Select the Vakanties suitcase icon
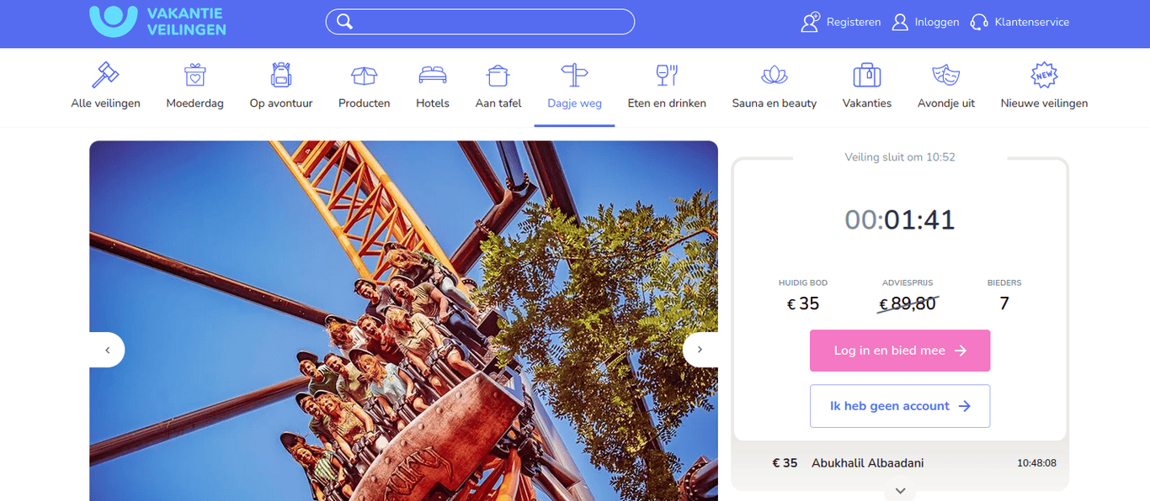The image size is (1150, 501). pos(867,75)
